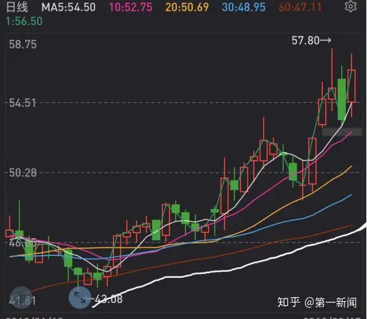Click the 54.51 price axis label
The height and width of the screenshot is (319, 367).
(23, 103)
